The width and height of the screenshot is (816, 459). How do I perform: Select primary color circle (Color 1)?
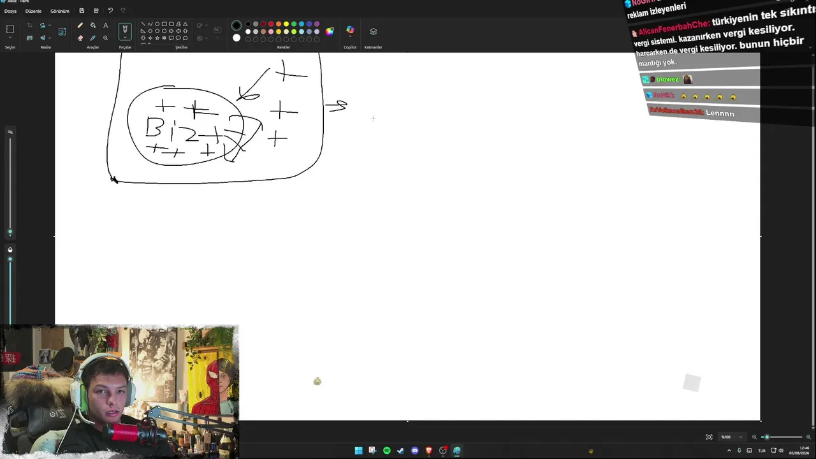click(x=237, y=25)
